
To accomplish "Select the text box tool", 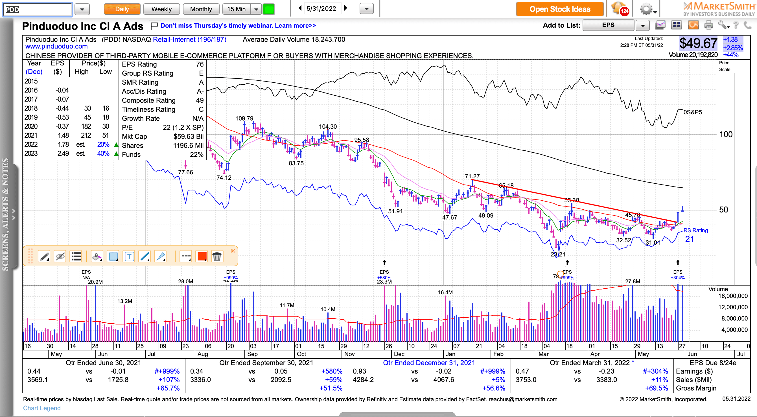I will tap(129, 256).
